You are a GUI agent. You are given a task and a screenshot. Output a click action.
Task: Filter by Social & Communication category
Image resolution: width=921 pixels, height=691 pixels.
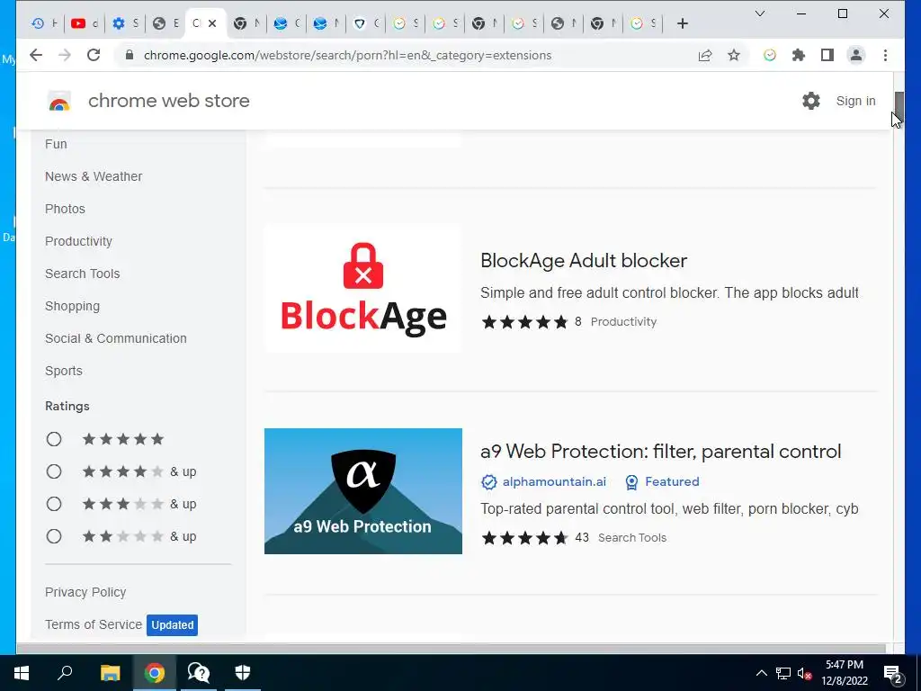[x=116, y=338]
